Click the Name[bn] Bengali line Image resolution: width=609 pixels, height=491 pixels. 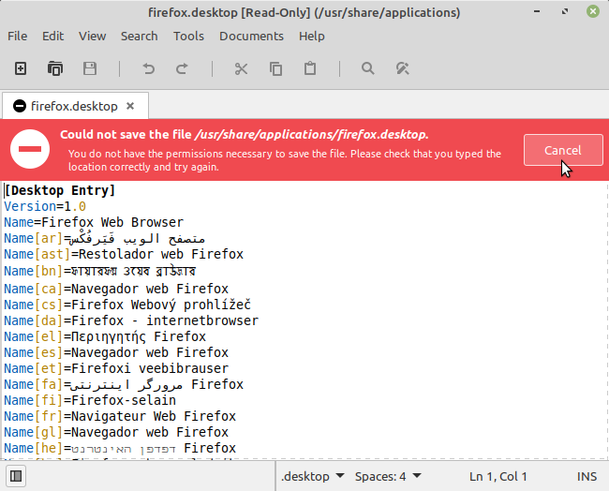(x=100, y=271)
